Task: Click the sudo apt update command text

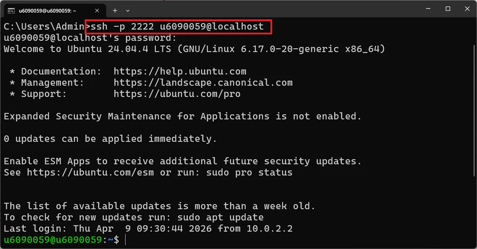Action: (x=220, y=217)
